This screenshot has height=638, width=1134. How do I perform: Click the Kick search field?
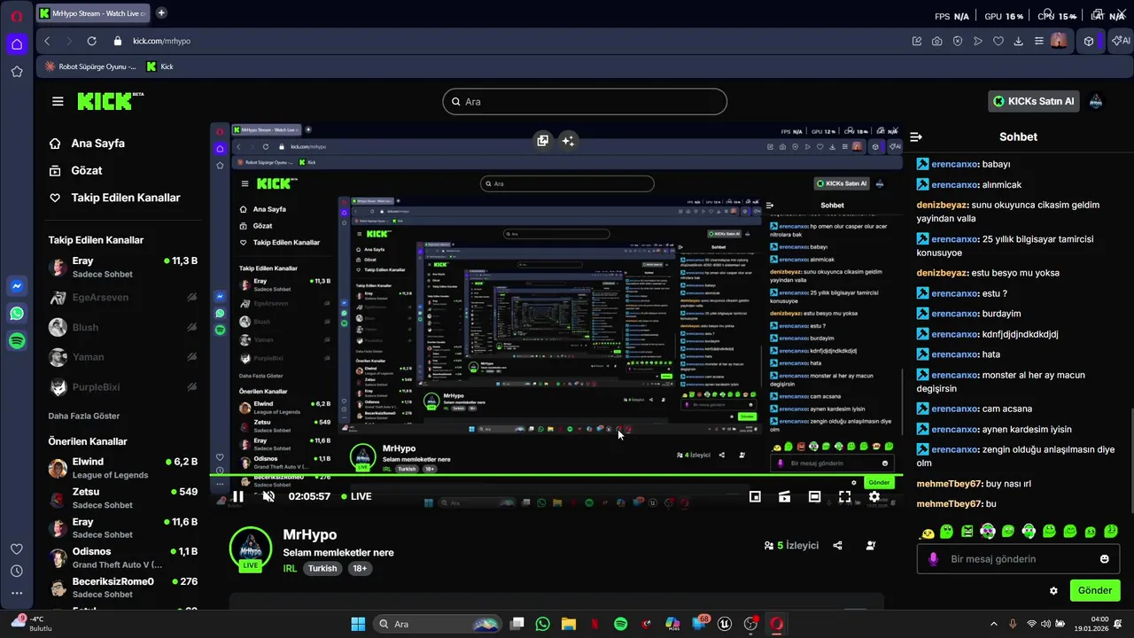coord(585,101)
